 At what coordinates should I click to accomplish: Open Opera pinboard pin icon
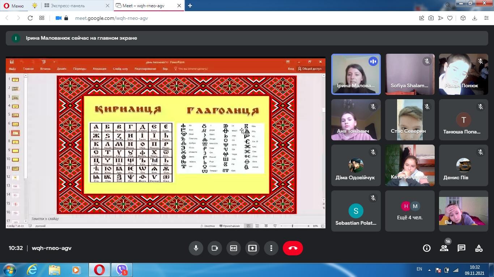(x=422, y=18)
